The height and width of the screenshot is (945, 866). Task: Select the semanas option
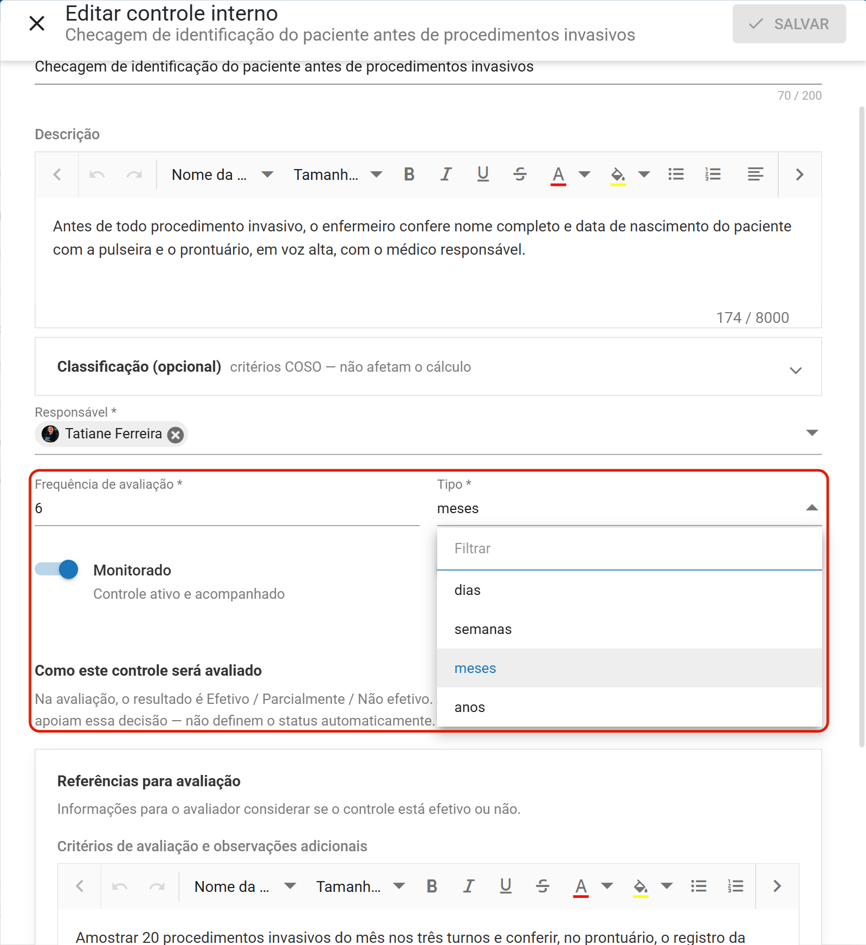pos(630,629)
